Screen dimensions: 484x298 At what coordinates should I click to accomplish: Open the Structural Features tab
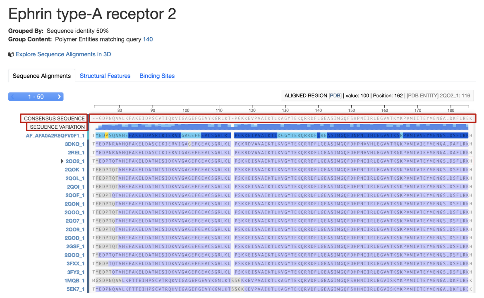point(105,76)
